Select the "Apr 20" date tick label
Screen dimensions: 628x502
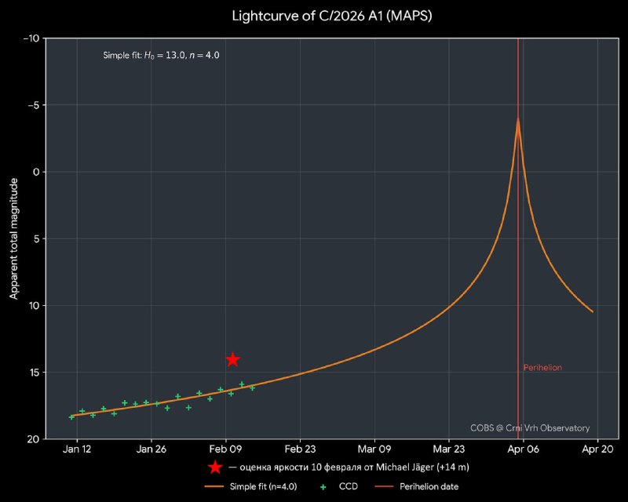597,449
